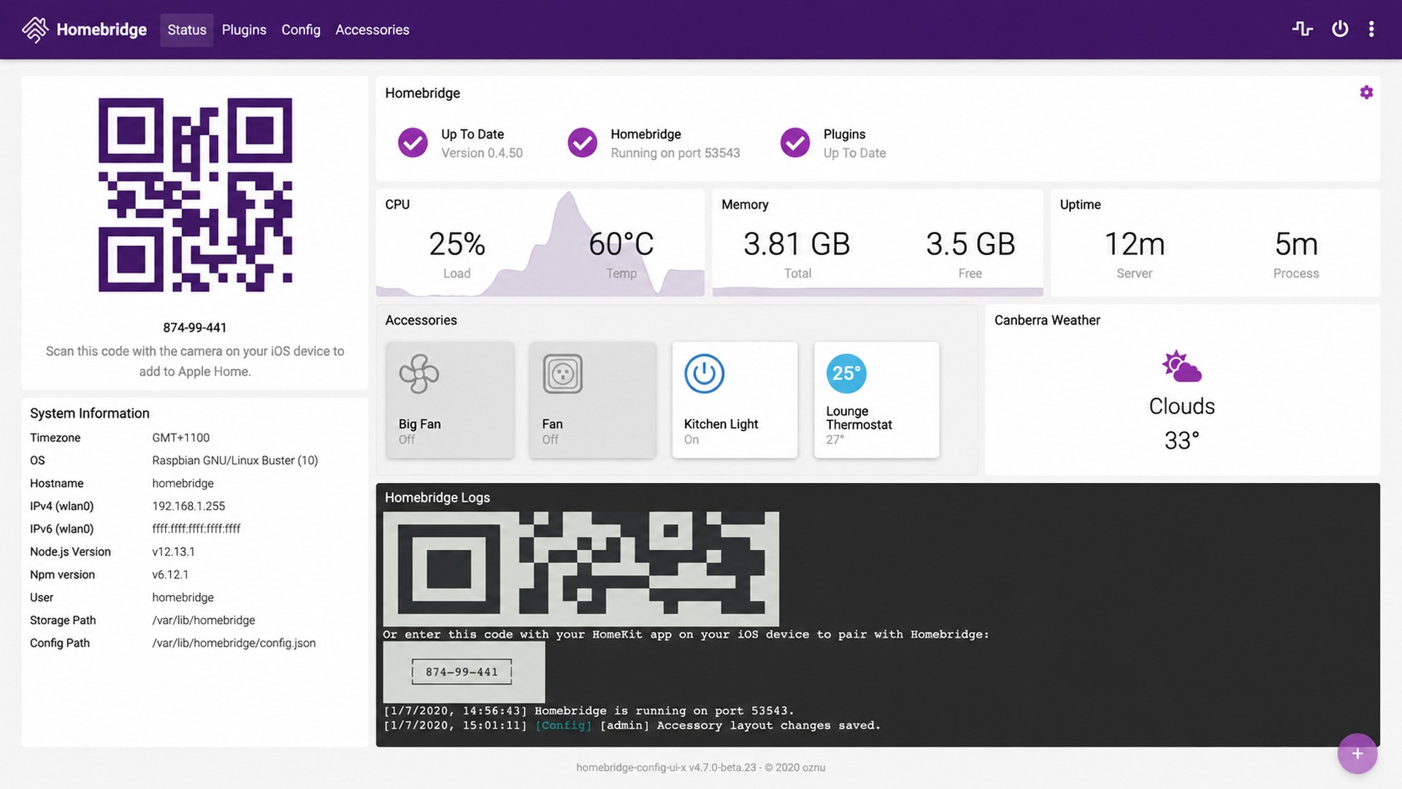Open the Lounge Thermostat accessory tile
Screen dimensions: 1402x789
(x=876, y=400)
